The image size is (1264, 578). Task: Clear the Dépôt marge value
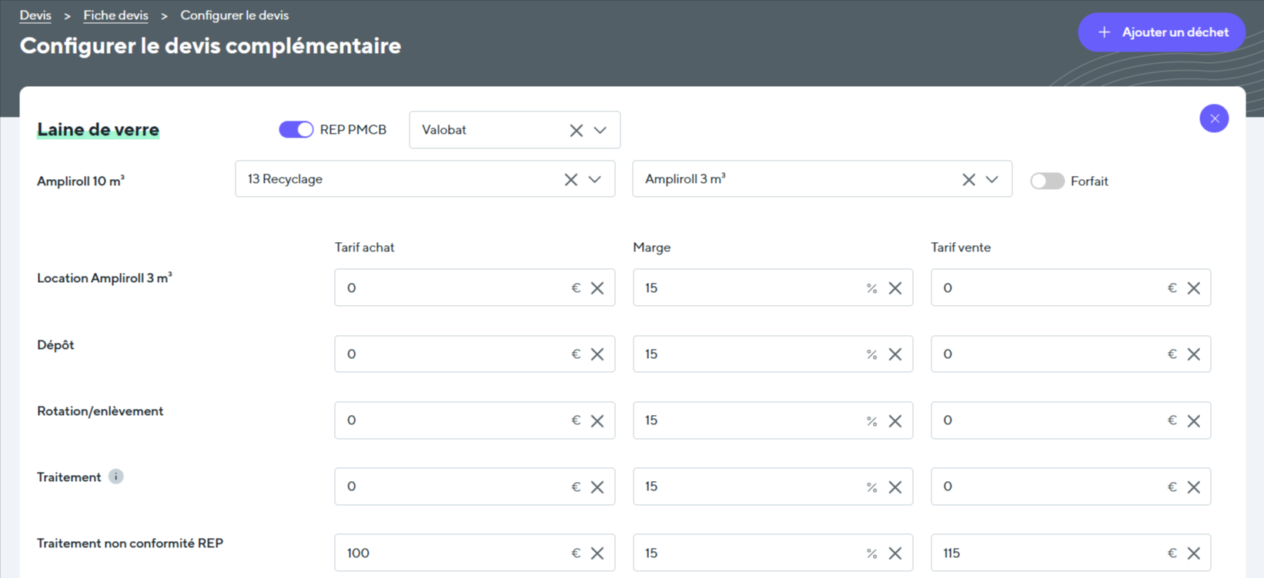tap(894, 354)
